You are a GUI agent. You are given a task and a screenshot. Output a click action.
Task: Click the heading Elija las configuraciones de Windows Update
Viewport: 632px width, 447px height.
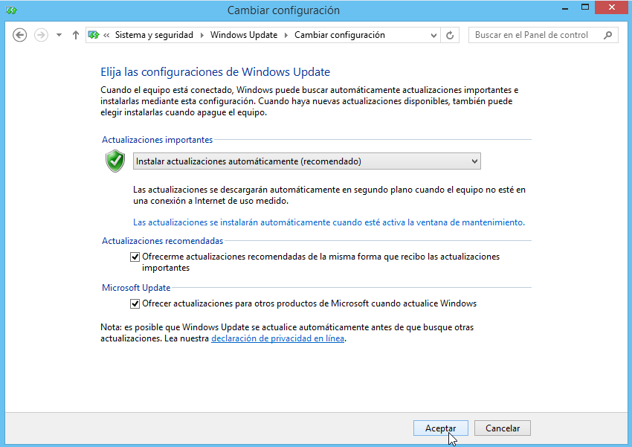click(x=215, y=71)
